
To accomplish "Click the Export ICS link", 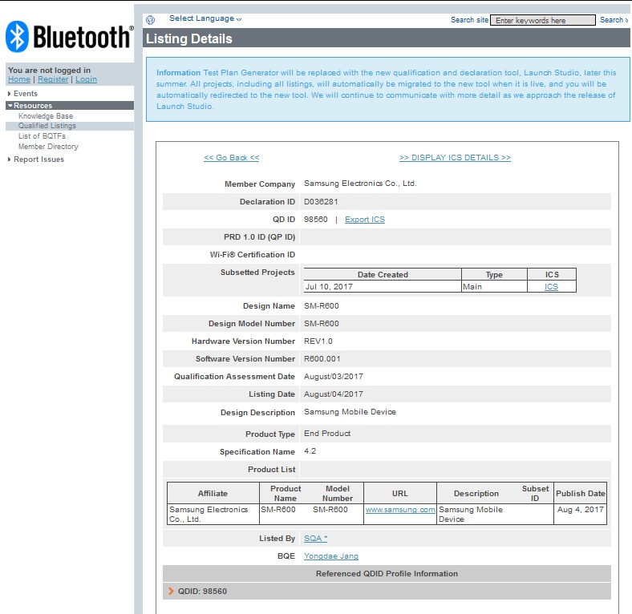I will coord(365,220).
